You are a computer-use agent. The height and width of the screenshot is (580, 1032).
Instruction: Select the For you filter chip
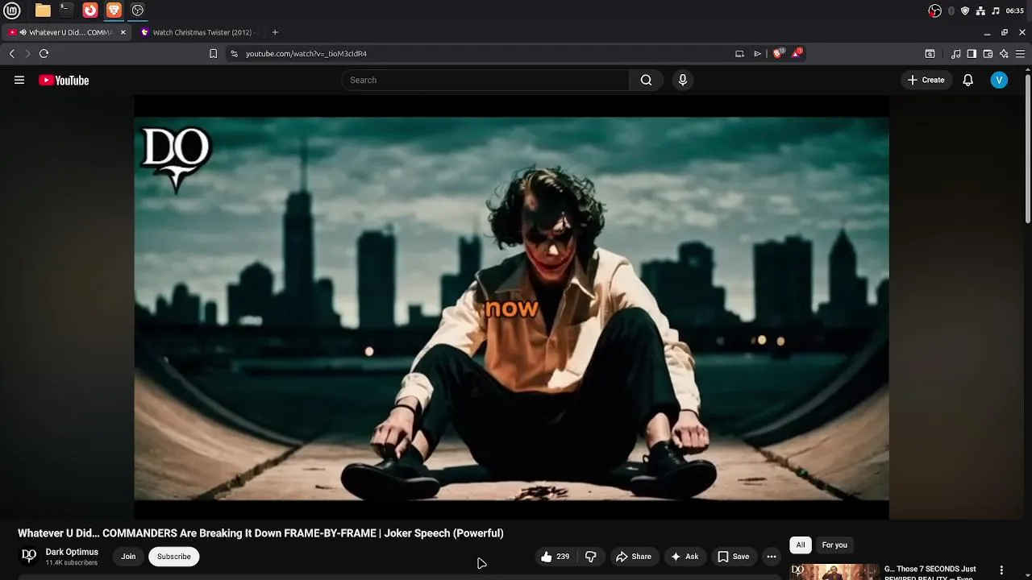834,545
